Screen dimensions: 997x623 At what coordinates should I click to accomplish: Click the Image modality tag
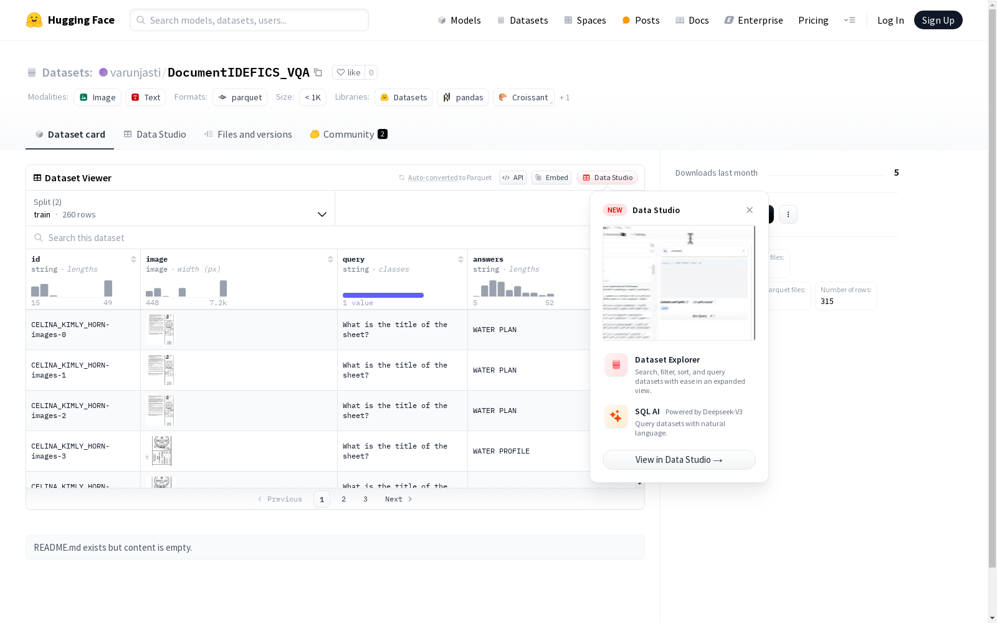97,97
